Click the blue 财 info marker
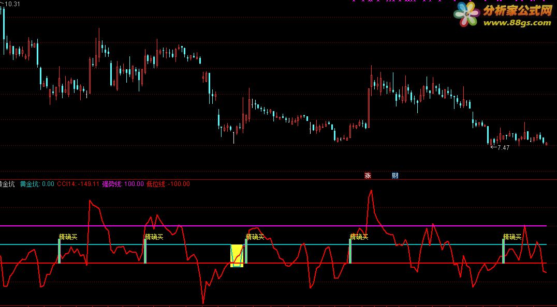 pyautogui.click(x=395, y=176)
